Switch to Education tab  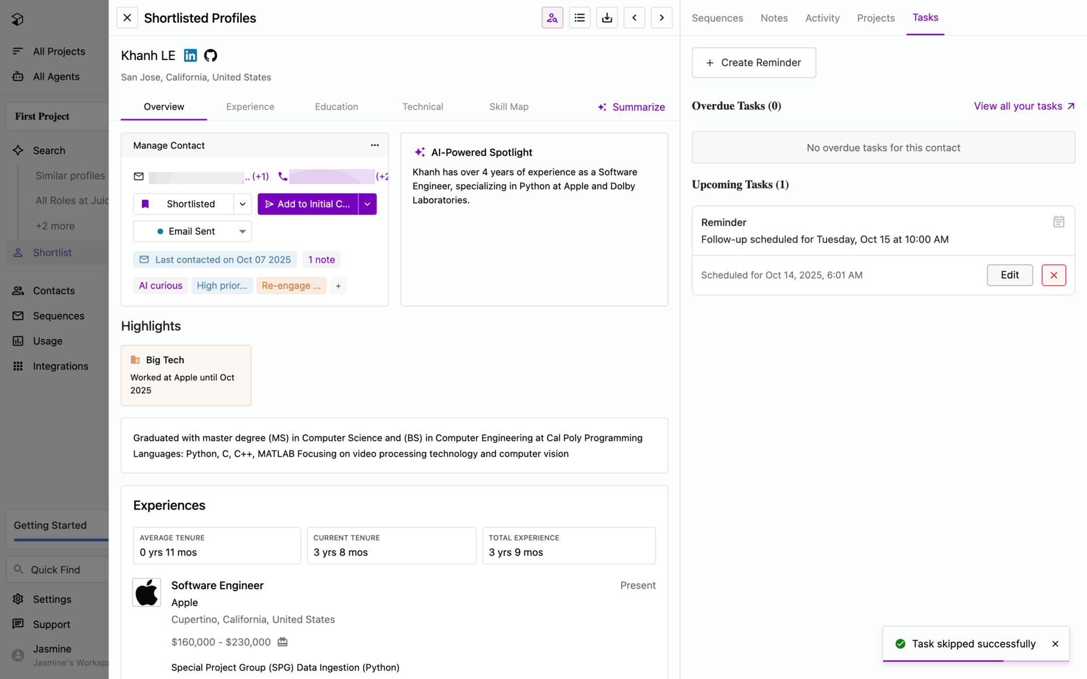[x=336, y=106]
